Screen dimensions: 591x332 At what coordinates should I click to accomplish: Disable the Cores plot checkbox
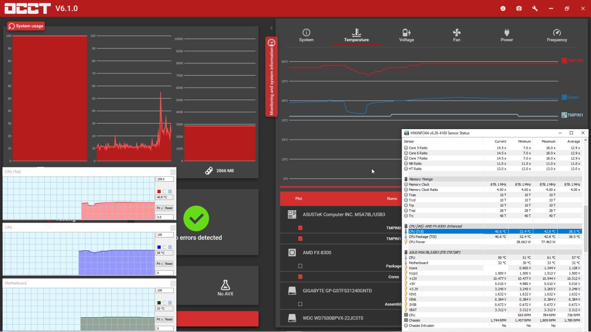point(301,277)
